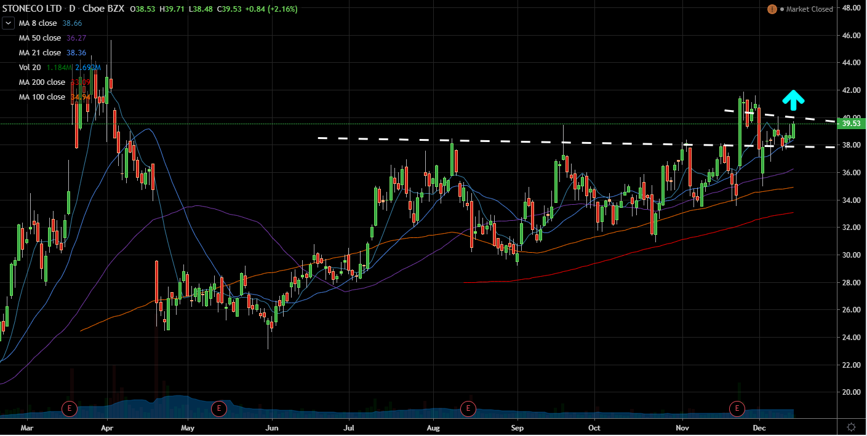Click the 'Oct' time axis label
Image resolution: width=867 pixels, height=436 pixels.
click(594, 427)
